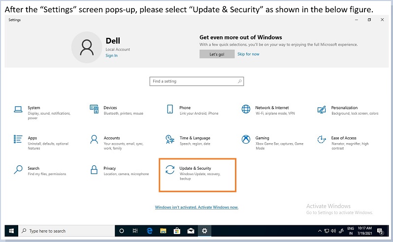Screen dimensions: 393x242
Task: Open Cortana circle icon on taskbar
Action: [122, 231]
